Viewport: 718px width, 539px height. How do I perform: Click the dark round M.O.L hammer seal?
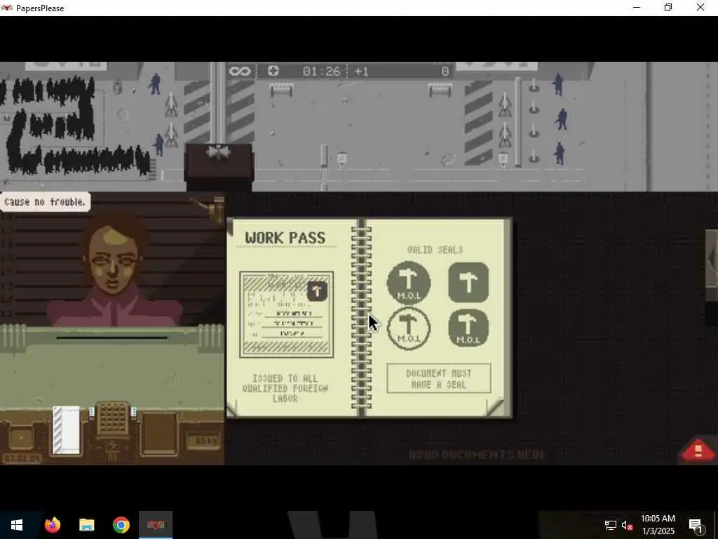[x=409, y=282]
